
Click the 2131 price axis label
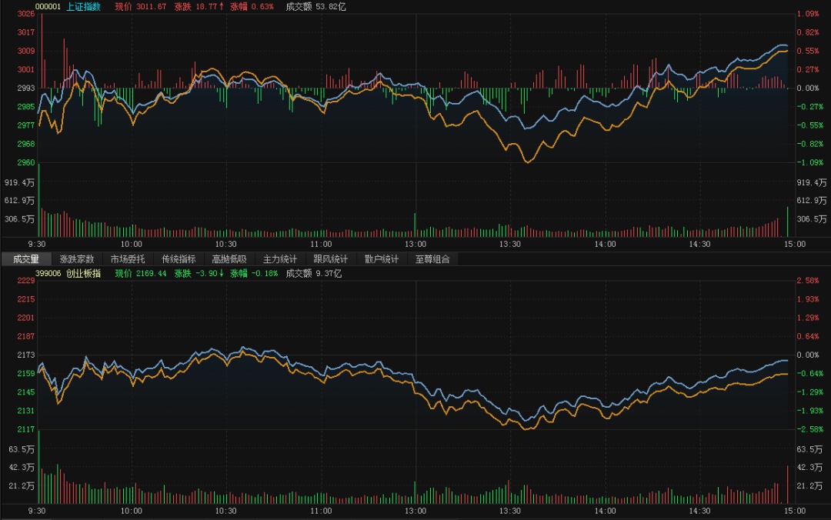click(x=26, y=410)
